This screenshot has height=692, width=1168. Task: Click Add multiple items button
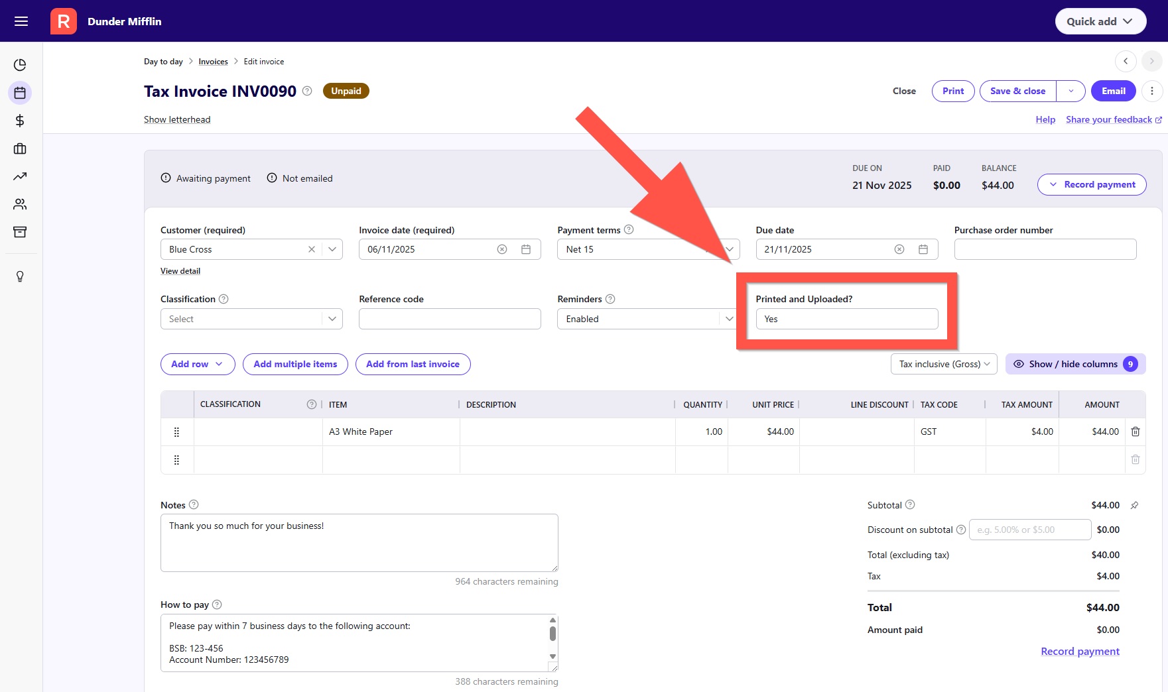click(295, 364)
